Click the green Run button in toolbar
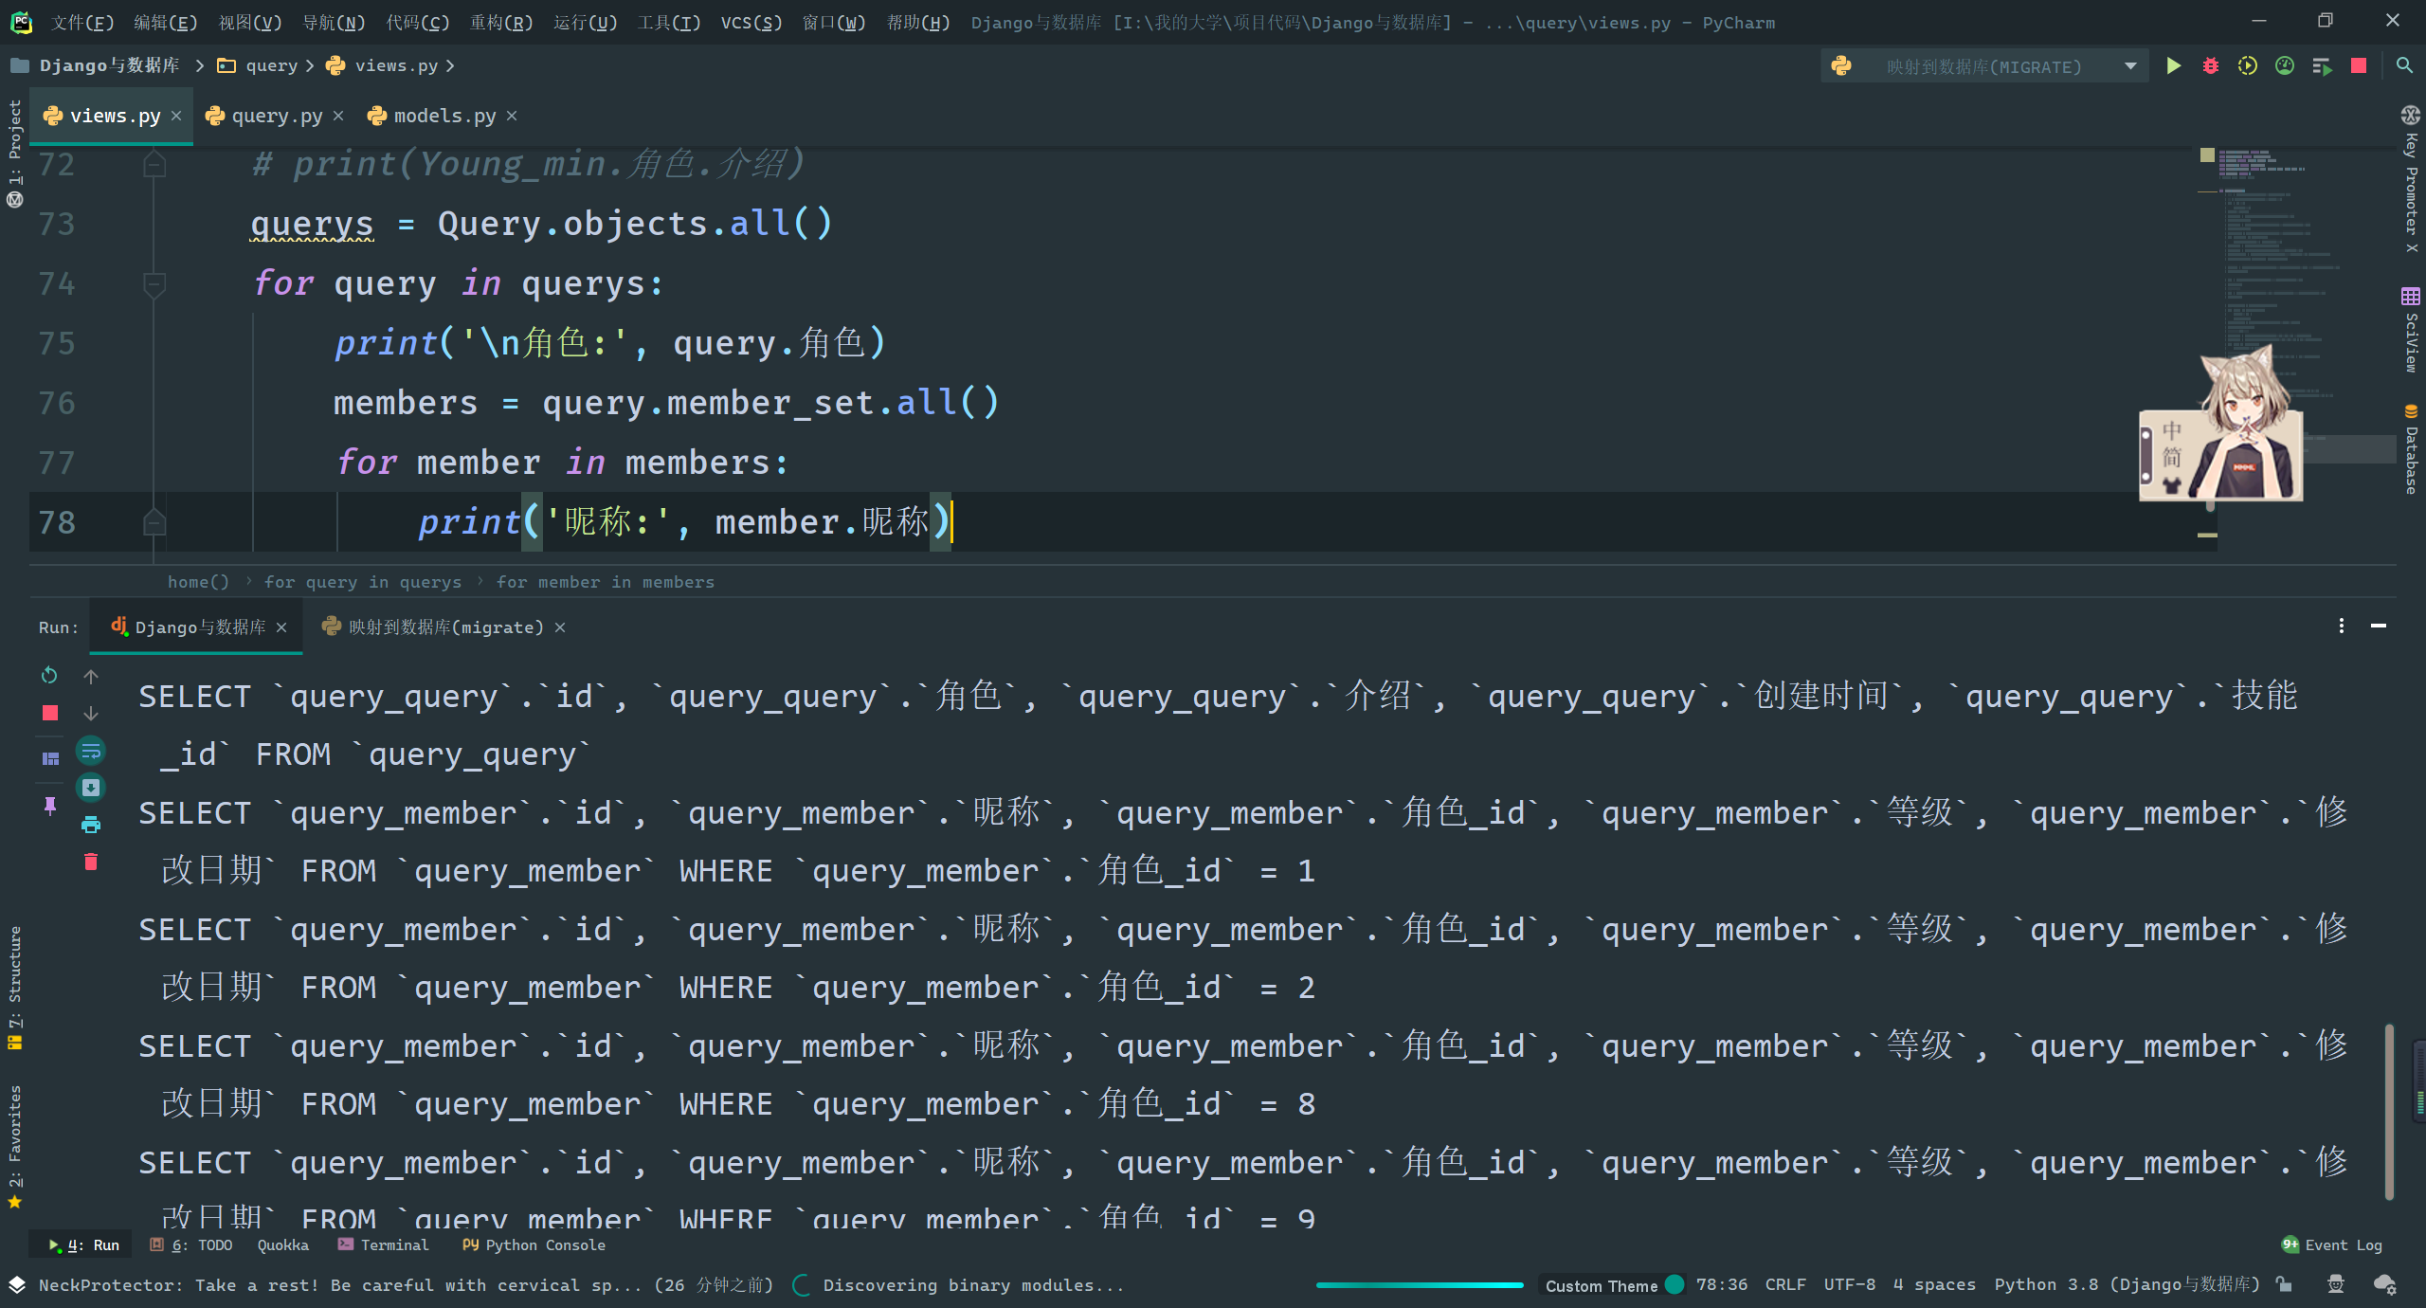 (2173, 66)
